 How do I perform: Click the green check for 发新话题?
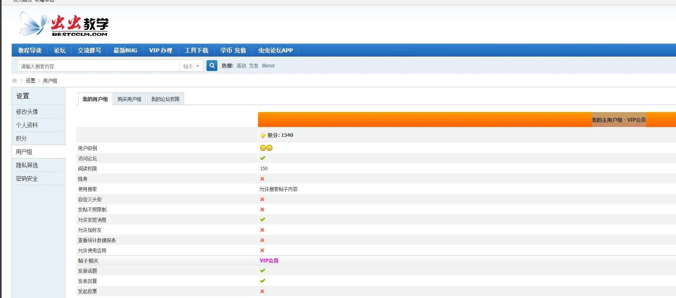(x=263, y=270)
